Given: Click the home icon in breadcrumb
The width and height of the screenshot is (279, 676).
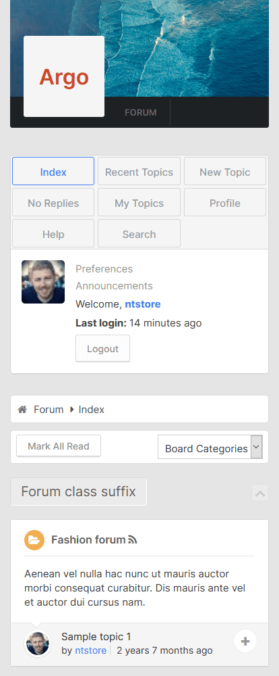Looking at the screenshot, I should tap(22, 409).
